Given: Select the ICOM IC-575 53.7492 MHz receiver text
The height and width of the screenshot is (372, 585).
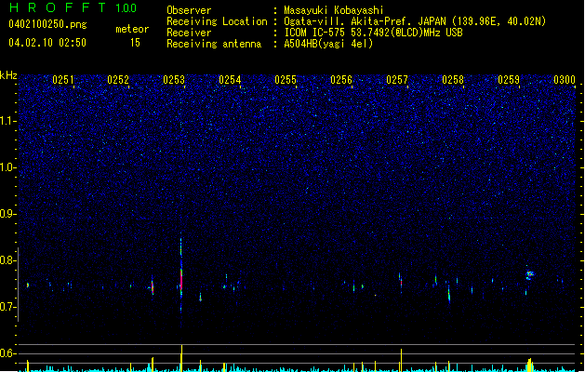Looking at the screenshot, I should [374, 33].
